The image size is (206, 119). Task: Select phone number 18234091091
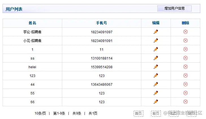tap(101, 41)
